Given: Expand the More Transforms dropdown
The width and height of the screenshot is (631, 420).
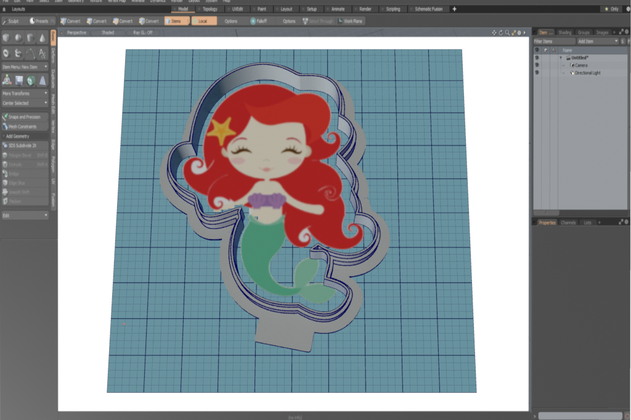Looking at the screenshot, I should pyautogui.click(x=25, y=93).
